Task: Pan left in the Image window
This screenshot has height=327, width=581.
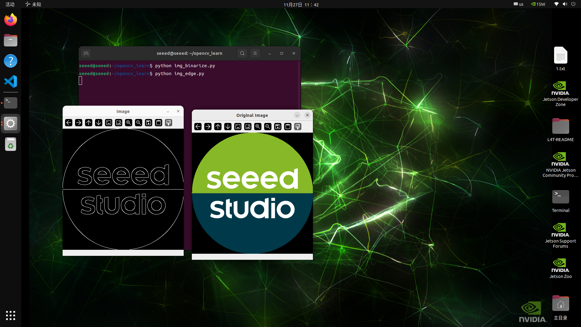Action: point(69,123)
